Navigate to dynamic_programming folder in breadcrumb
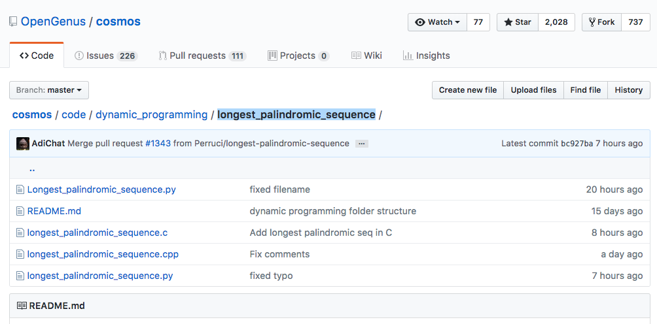657x324 pixels. click(152, 114)
